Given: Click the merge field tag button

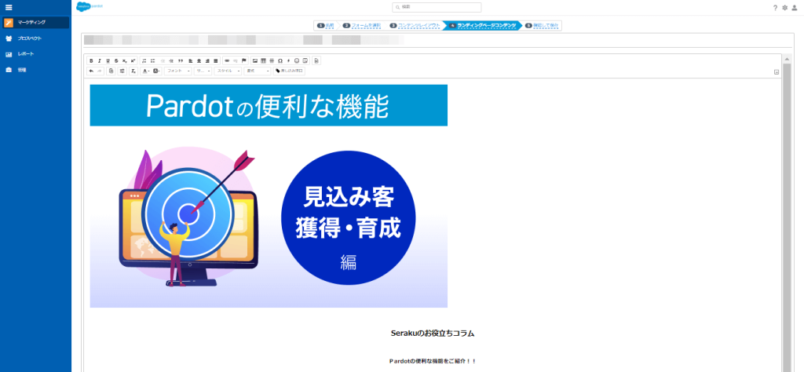Looking at the screenshot, I should pos(289,71).
